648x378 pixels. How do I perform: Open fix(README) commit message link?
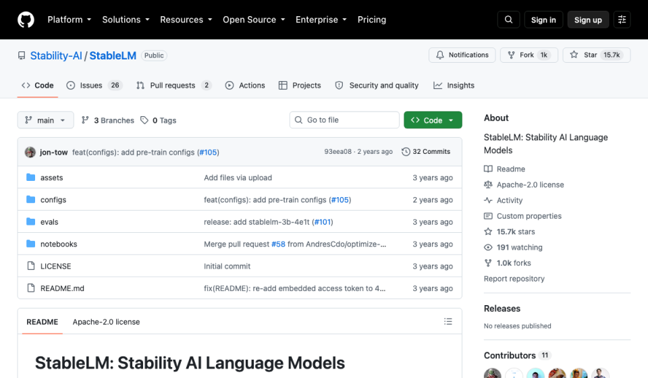(x=295, y=288)
